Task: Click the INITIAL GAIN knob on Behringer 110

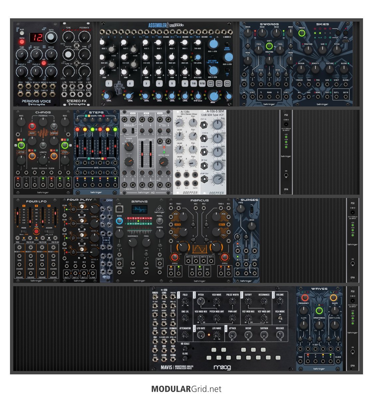Action: tap(163, 162)
